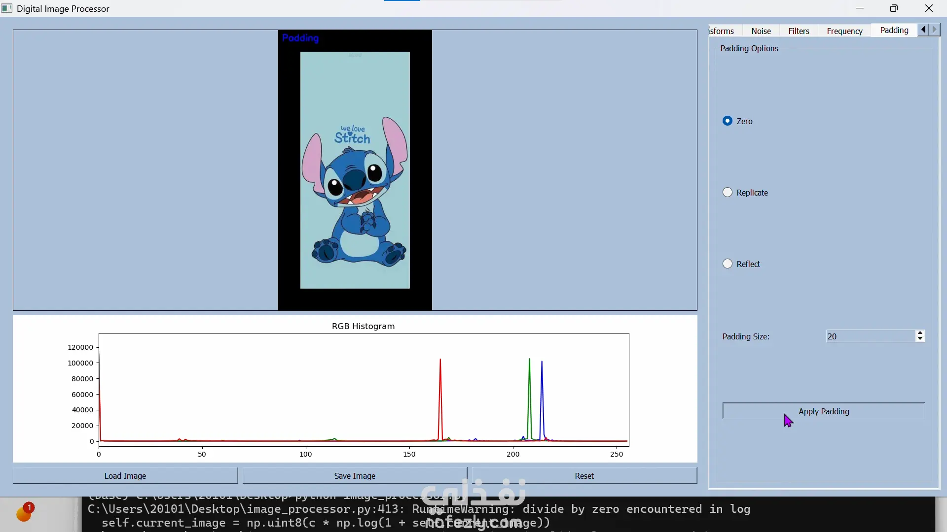The image size is (947, 532).
Task: Click the Digital Image Processor app icon
Action: point(7,8)
